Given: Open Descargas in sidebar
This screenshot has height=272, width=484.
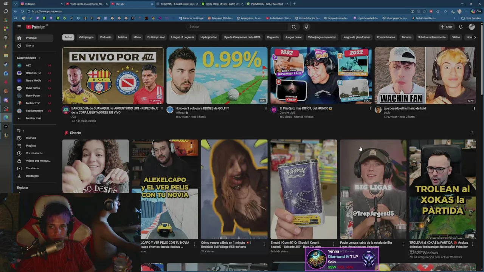Looking at the screenshot, I should (x=34, y=176).
